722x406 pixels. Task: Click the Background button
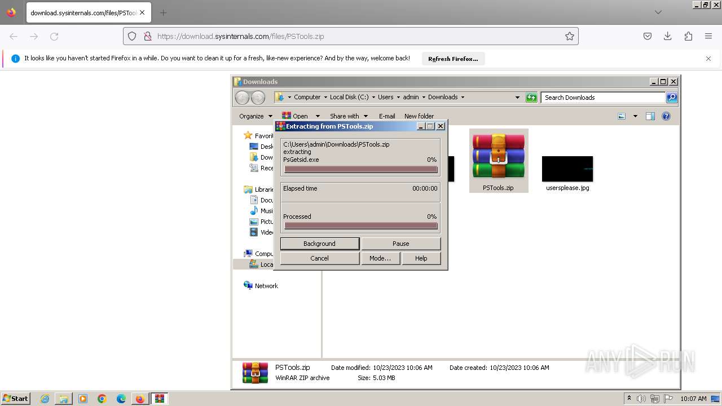[319, 244]
